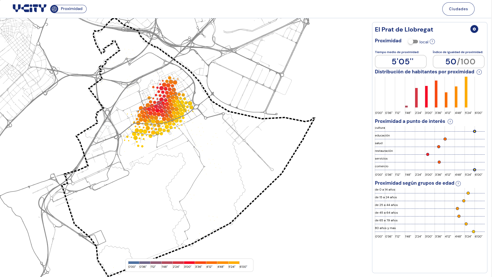Click the Proximidad target icon in header
Image resolution: width=492 pixels, height=277 pixels.
(54, 9)
